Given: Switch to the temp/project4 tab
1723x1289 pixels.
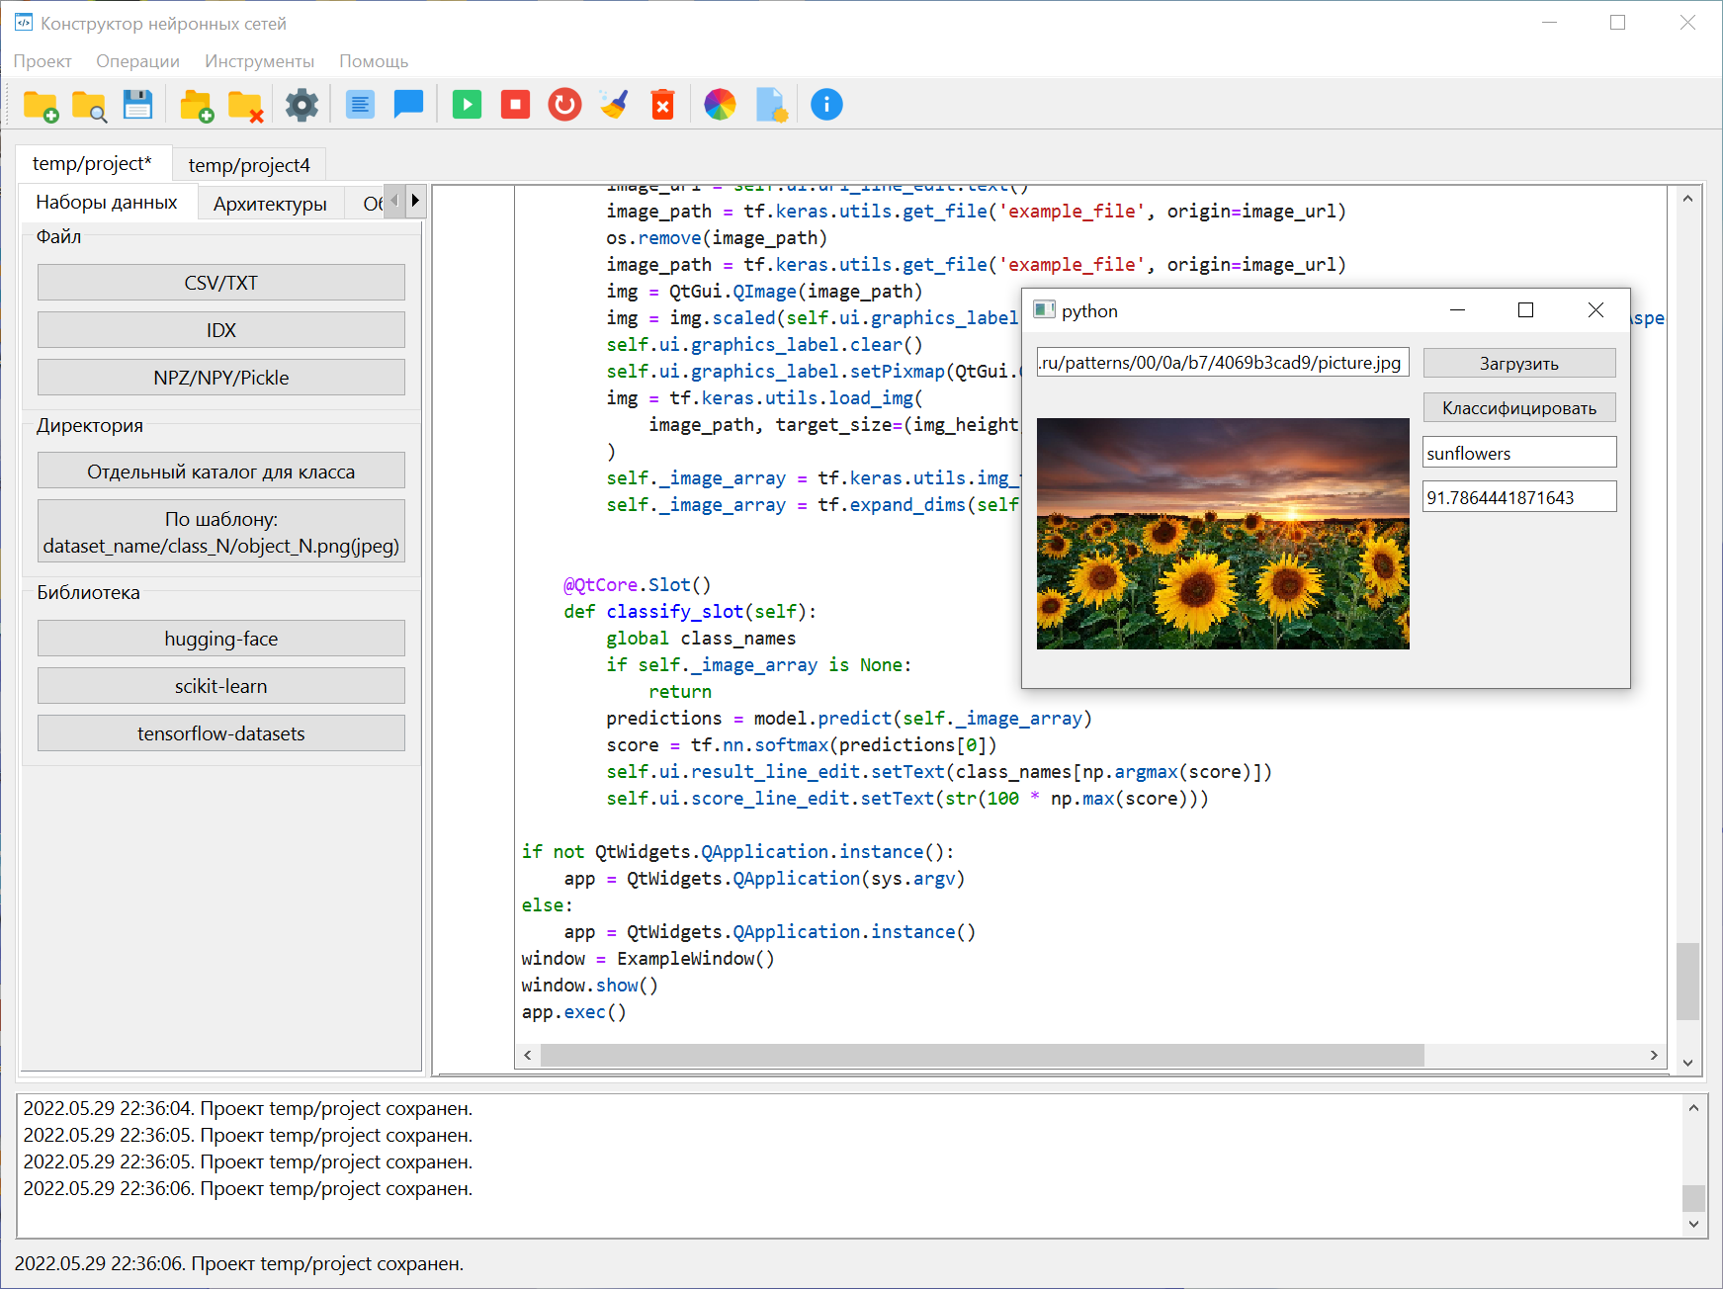Looking at the screenshot, I should [x=249, y=165].
